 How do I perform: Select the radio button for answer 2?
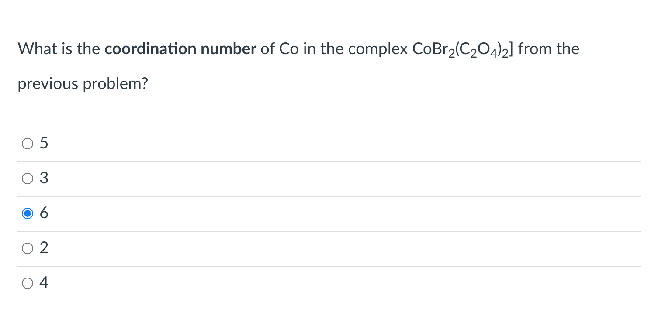pyautogui.click(x=28, y=248)
